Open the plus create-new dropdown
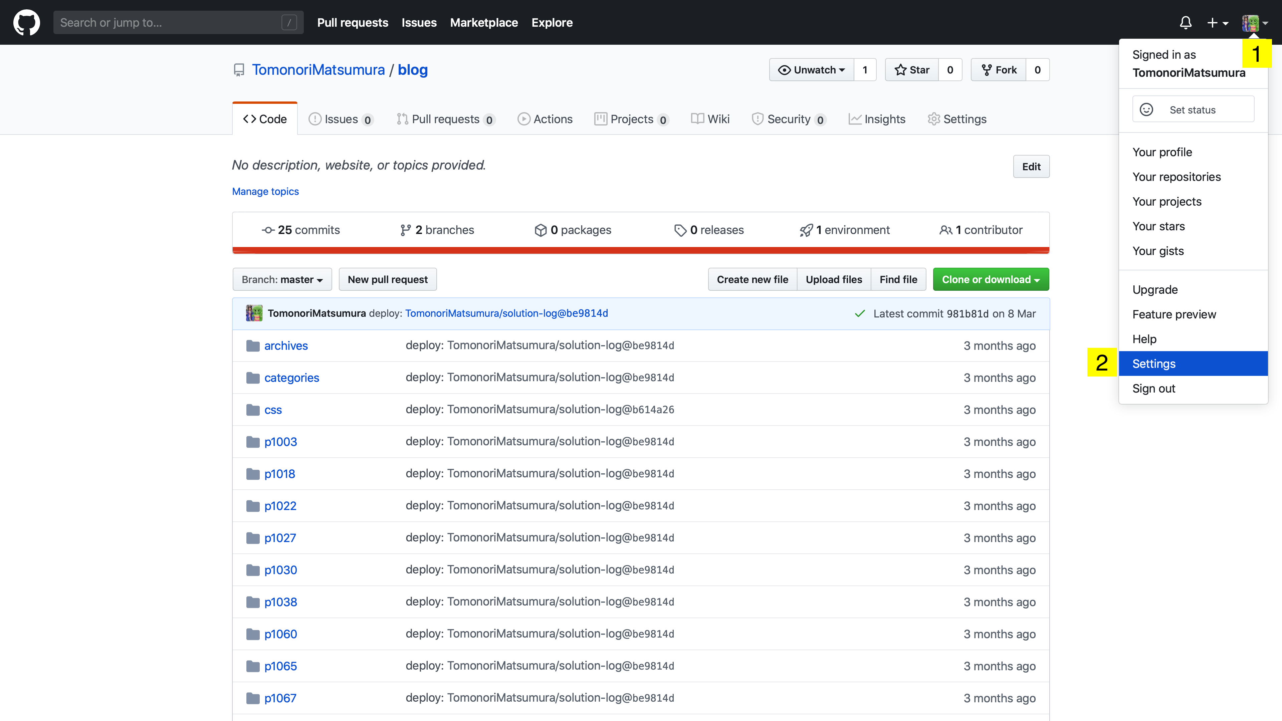The image size is (1282, 721). coord(1217,22)
